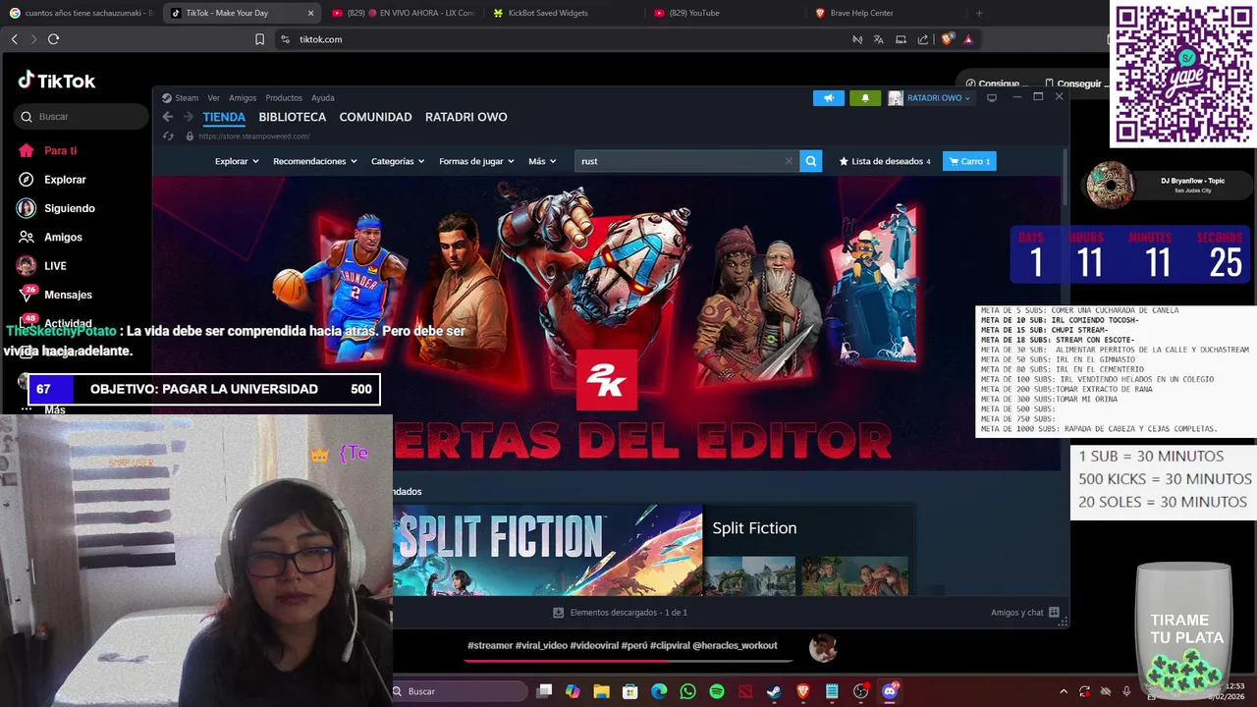Show hidden system tray icons chevron
This screenshot has width=1257, height=707.
(x=1064, y=692)
